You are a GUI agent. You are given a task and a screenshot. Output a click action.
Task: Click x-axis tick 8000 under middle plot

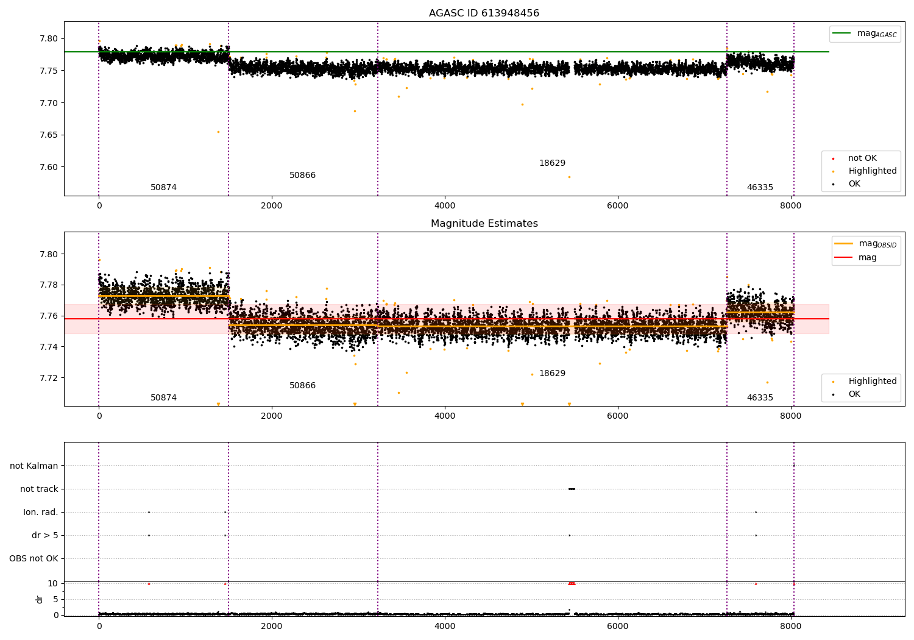click(791, 416)
